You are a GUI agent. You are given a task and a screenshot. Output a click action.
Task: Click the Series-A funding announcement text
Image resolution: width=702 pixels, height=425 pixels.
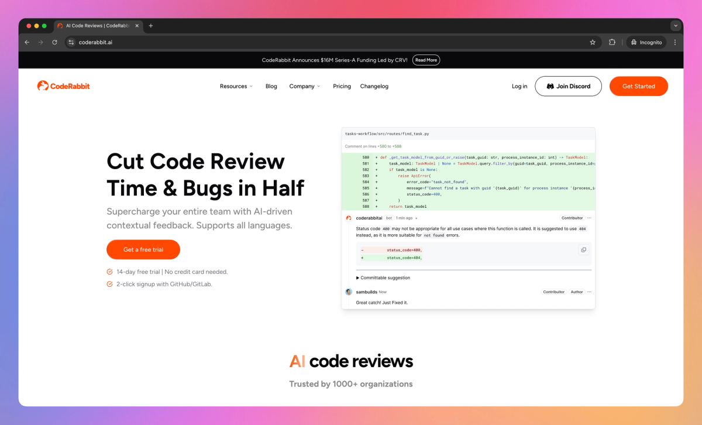coord(335,60)
